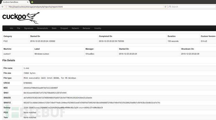This screenshot has height=120, width=216.
Task: Click the Cuckoo Version column header
Action: 208,36
